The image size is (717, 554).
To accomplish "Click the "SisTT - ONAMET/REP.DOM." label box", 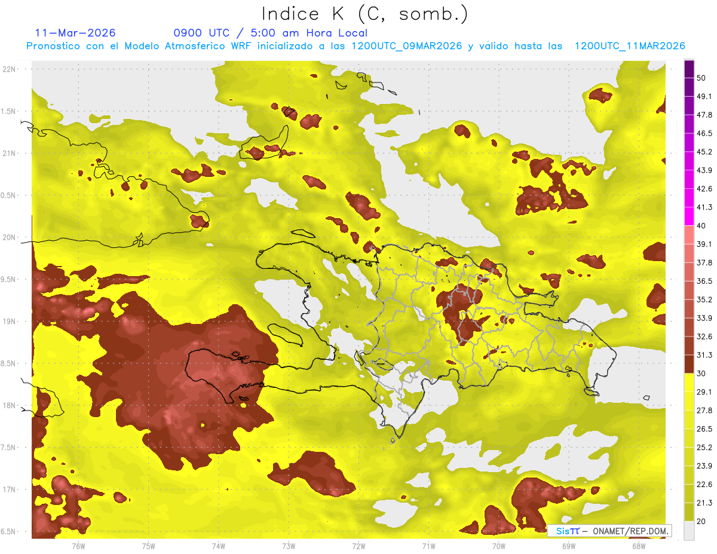I will 609,531.
